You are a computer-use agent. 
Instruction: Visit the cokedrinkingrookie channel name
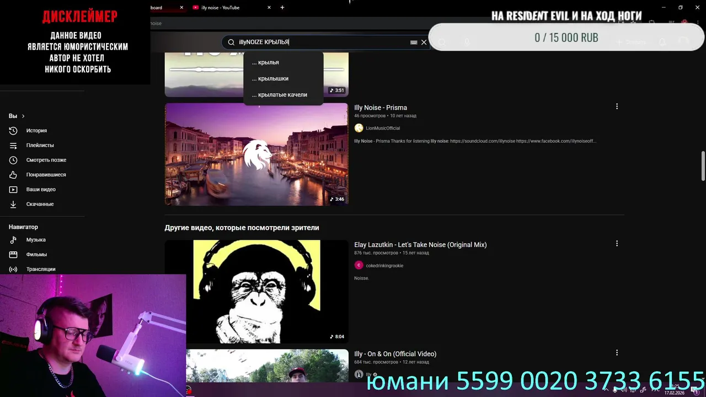(384, 266)
